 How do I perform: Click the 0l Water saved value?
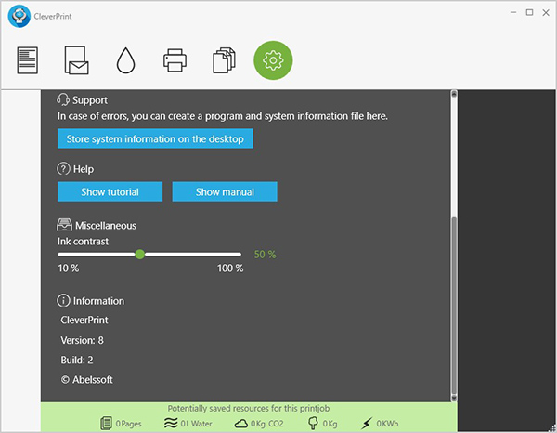pyautogui.click(x=196, y=424)
